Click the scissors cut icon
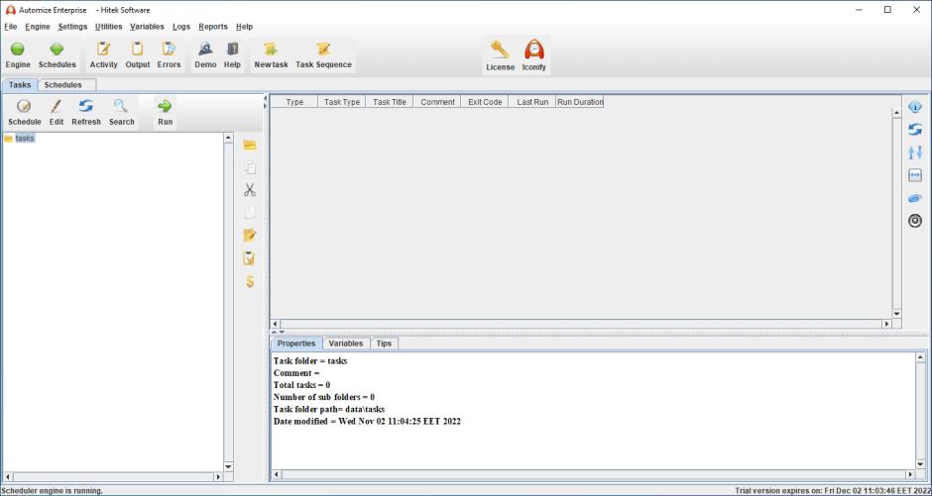The height and width of the screenshot is (496, 932). (x=251, y=190)
